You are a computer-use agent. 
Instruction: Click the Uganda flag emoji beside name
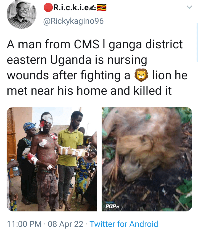(101, 7)
